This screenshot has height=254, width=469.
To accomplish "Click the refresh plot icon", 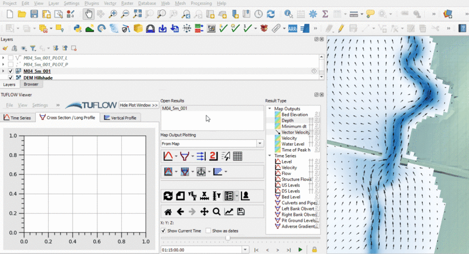I will (168, 195).
